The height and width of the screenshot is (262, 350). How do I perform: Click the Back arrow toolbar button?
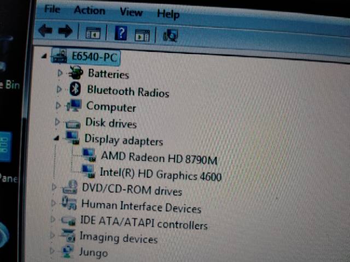point(45,31)
